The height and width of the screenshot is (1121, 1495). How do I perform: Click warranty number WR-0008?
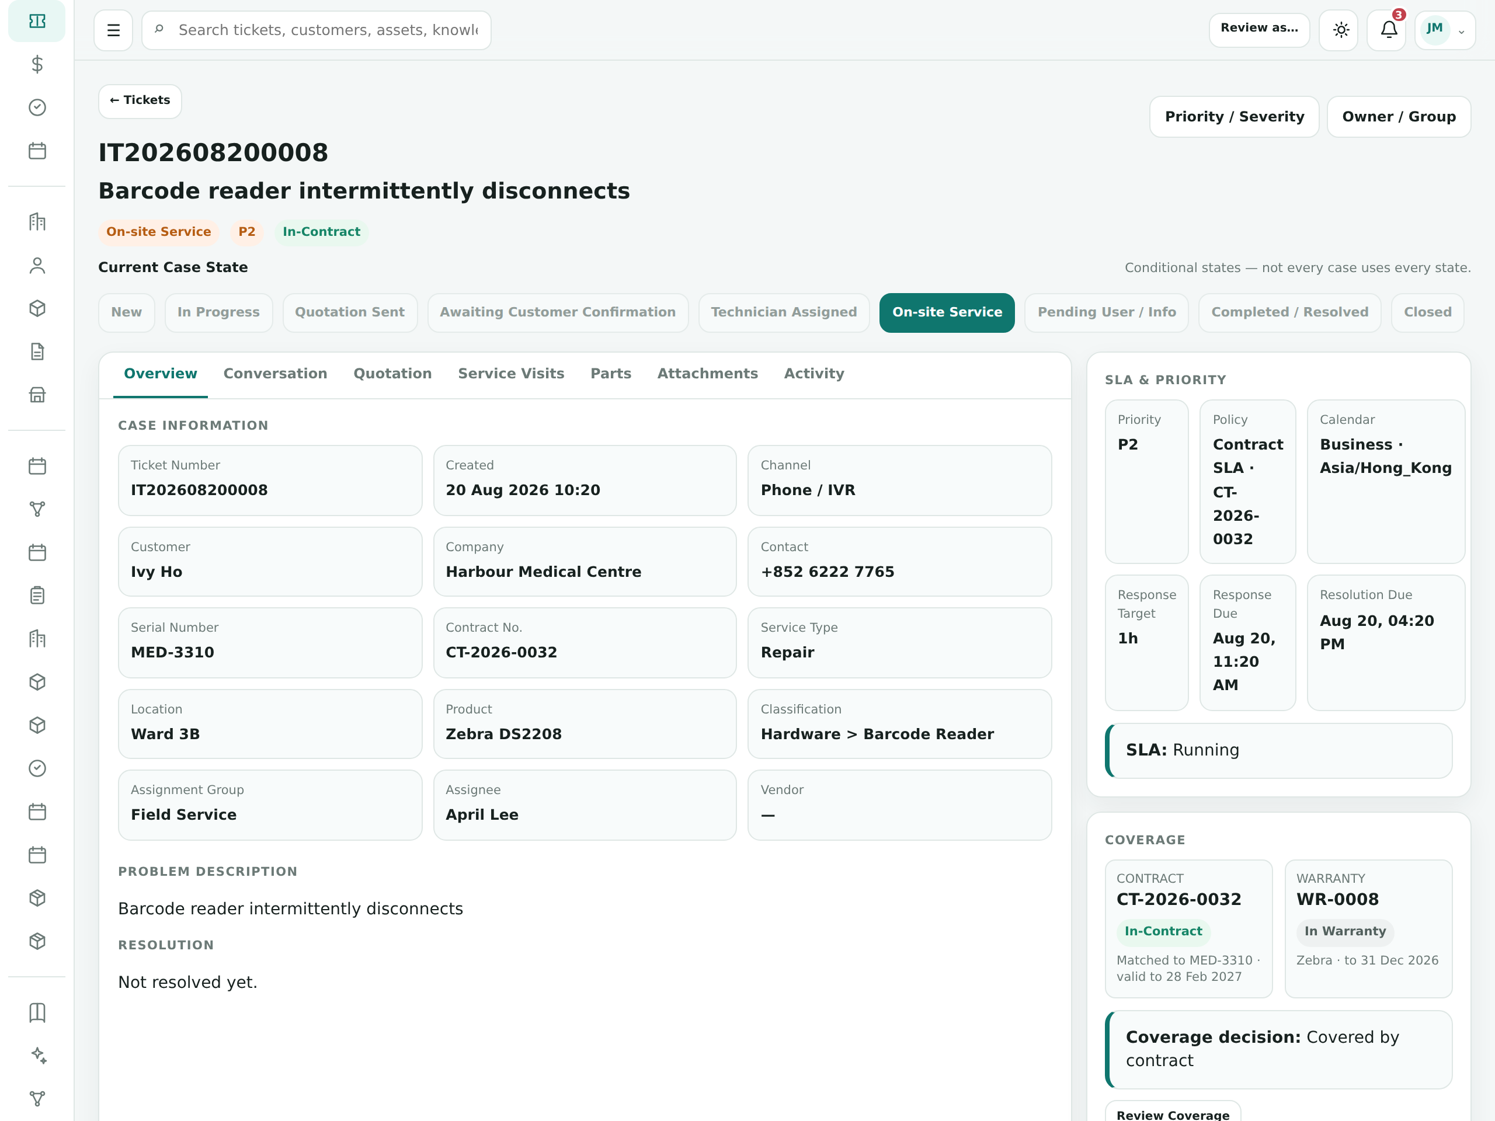click(1337, 899)
